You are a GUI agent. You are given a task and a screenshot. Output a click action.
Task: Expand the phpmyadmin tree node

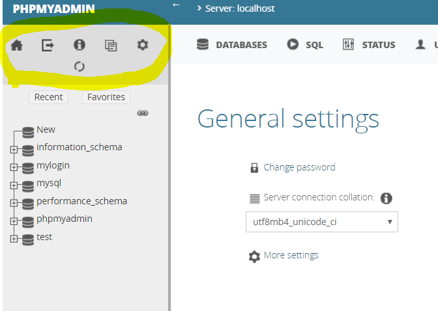[14, 221]
